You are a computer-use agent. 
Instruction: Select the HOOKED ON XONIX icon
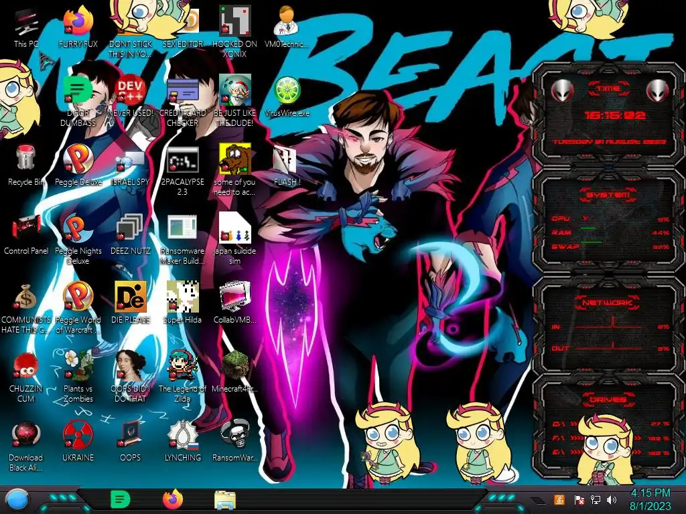(x=234, y=32)
